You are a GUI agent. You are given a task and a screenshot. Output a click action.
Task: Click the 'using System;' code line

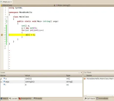pos(16,8)
